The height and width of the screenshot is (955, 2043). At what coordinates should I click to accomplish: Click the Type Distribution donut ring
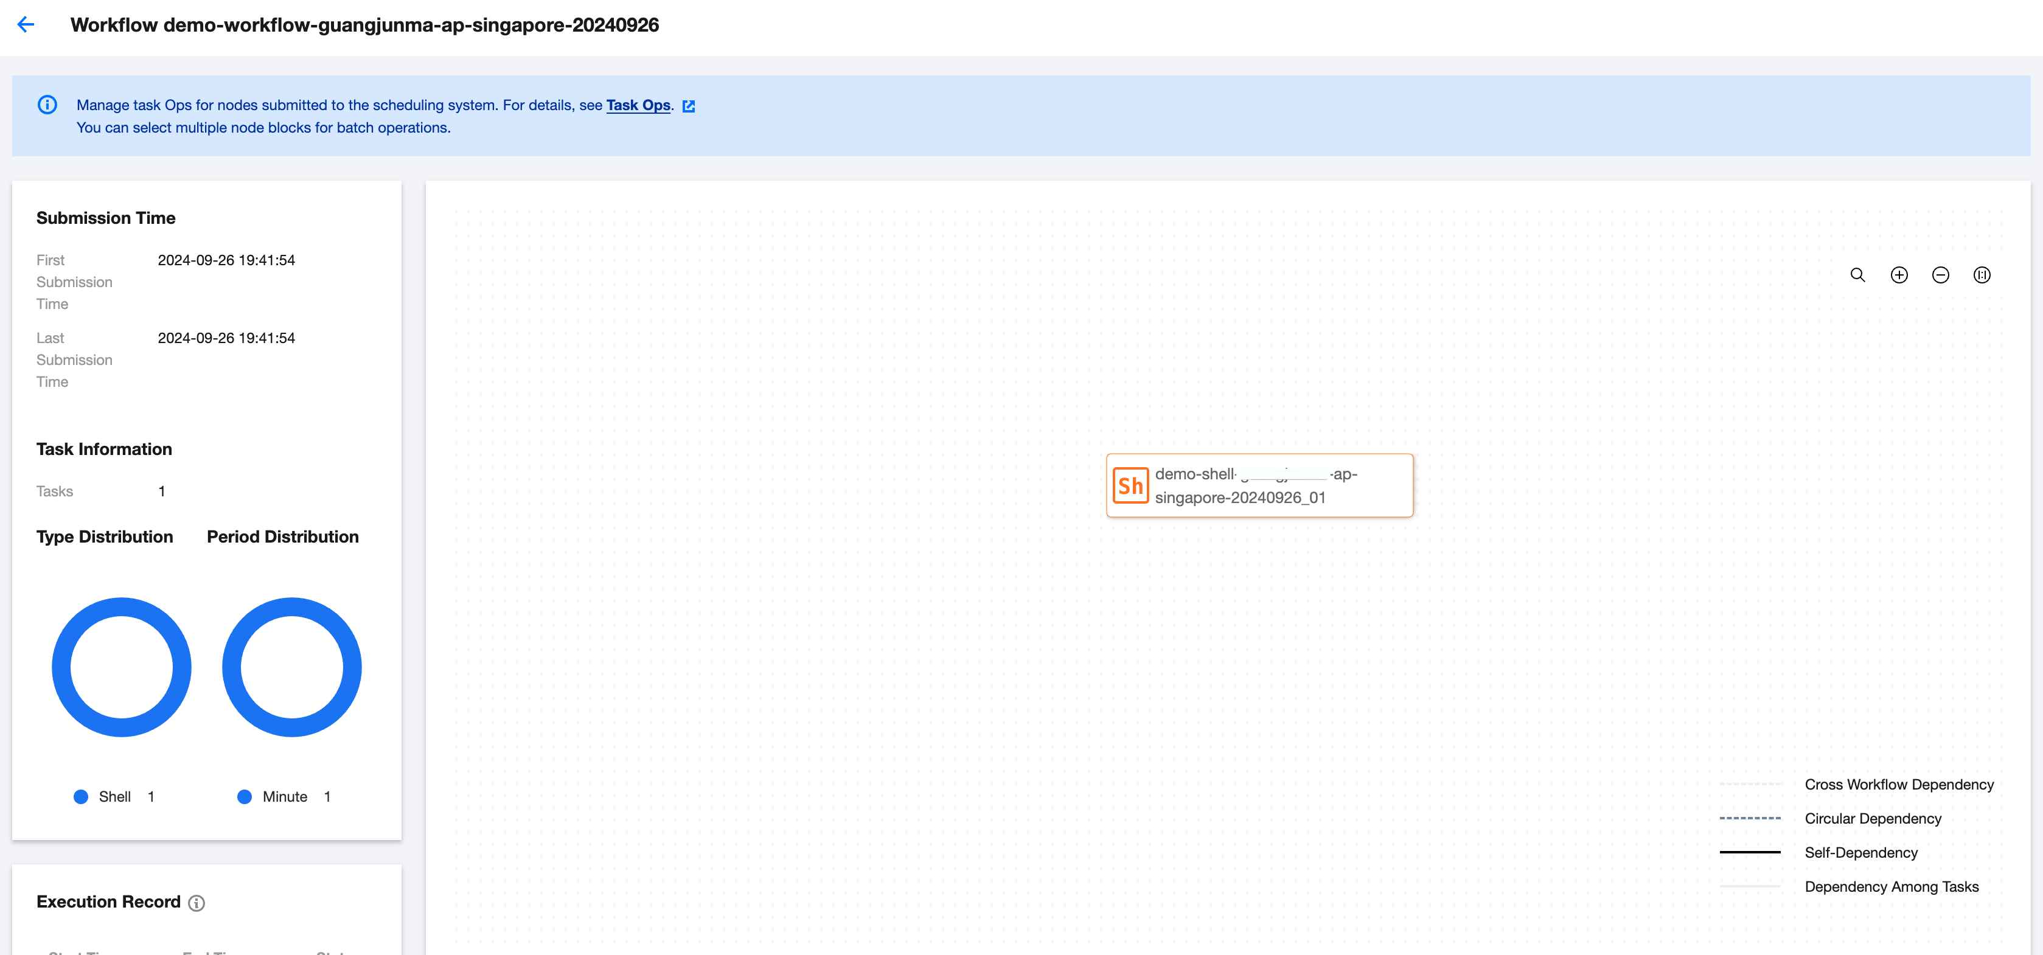(121, 607)
